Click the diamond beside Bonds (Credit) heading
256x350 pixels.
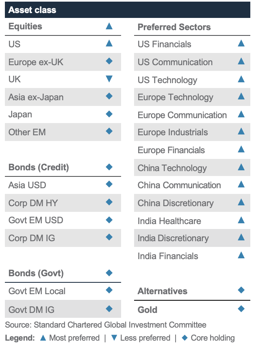(109, 167)
